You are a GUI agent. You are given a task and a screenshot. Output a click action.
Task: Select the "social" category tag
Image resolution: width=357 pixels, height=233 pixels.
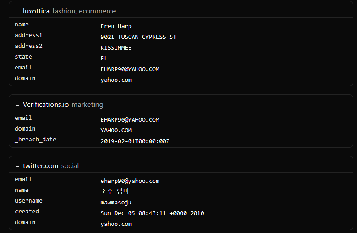(70, 166)
